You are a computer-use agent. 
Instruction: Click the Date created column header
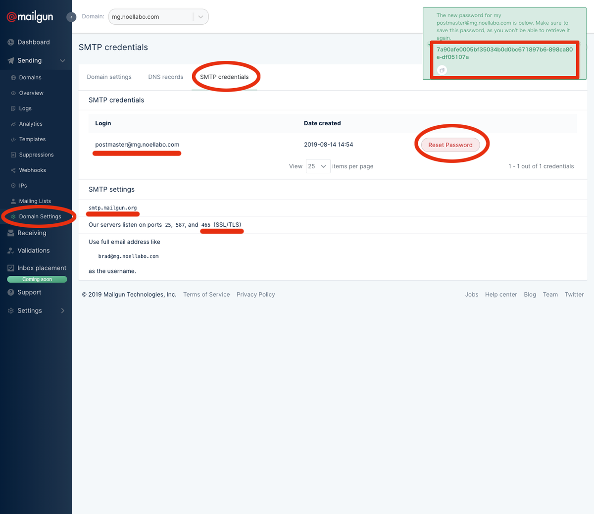[322, 123]
